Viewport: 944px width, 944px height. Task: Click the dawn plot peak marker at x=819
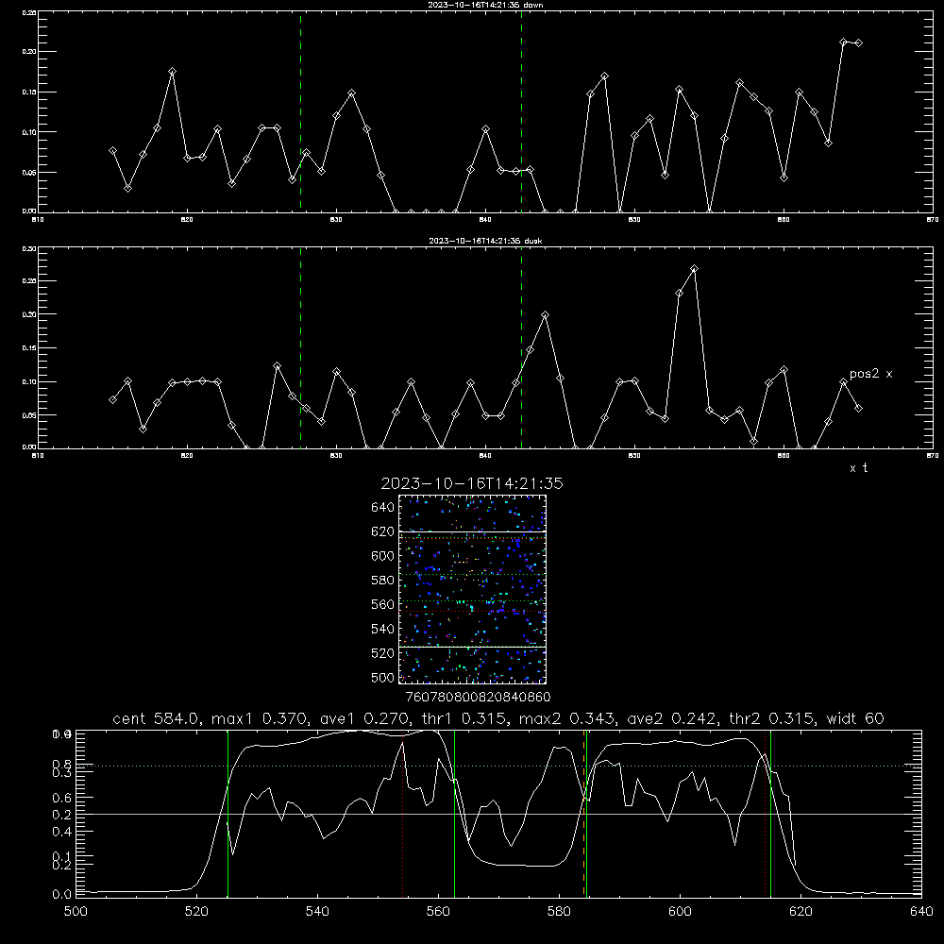click(x=172, y=71)
